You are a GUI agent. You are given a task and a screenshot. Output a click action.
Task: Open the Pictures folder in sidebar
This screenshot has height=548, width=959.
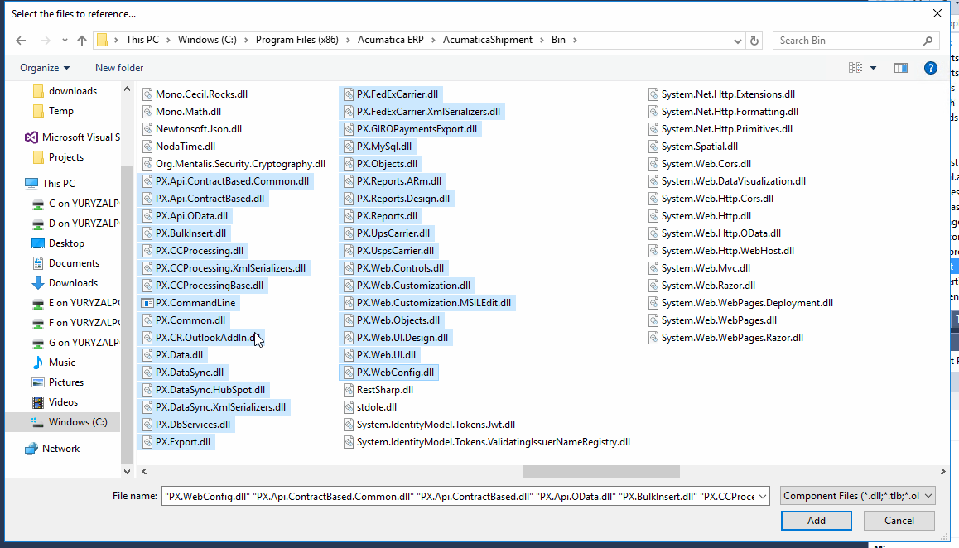57,382
